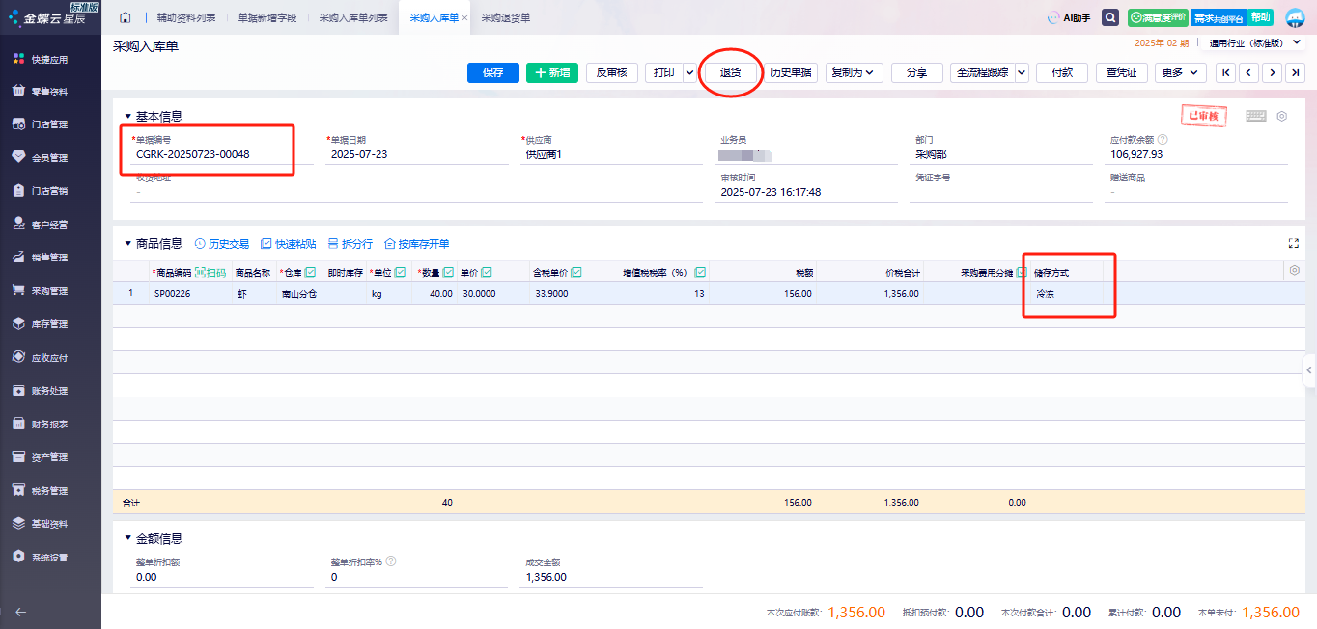Click the blue 保存 button
This screenshot has width=1317, height=629.
[x=493, y=72]
